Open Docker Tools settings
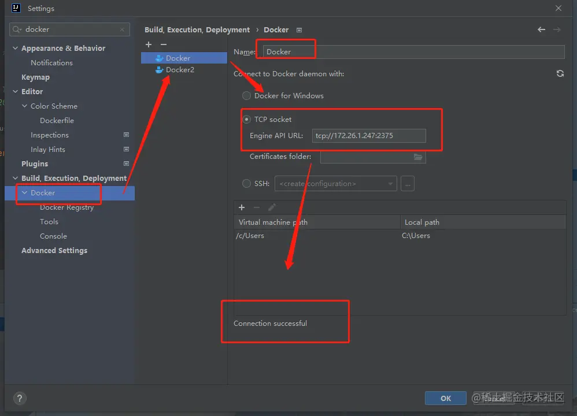This screenshot has height=416, width=577. tap(49, 222)
